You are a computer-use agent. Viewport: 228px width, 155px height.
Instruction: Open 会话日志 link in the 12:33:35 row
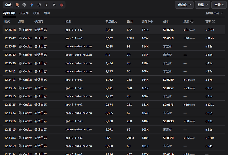[x=41, y=105]
